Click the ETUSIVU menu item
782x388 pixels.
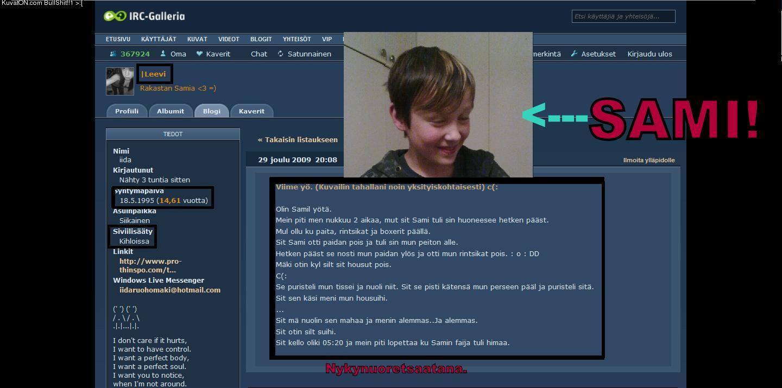[118, 39]
